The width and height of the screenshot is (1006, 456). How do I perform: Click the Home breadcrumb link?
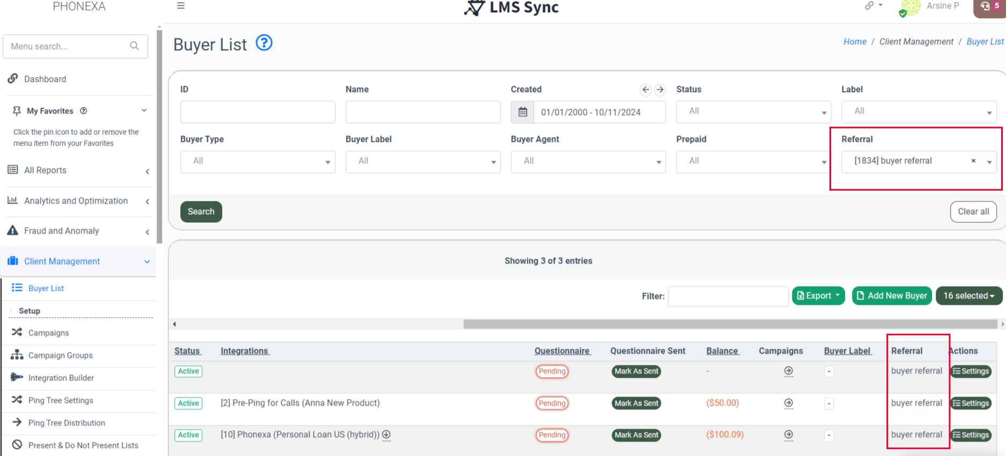coord(854,42)
